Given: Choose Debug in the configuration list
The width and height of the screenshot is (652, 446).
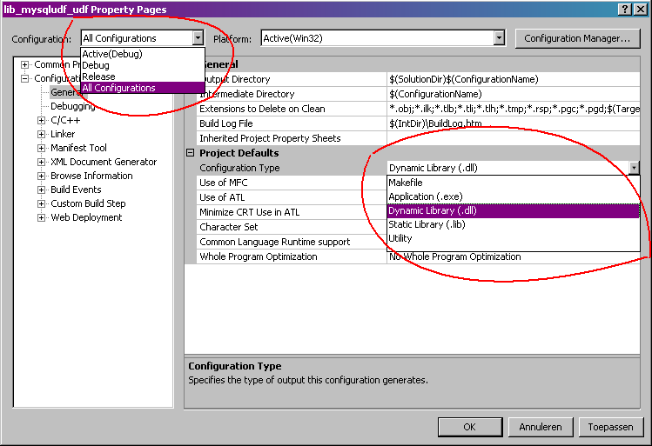Looking at the screenshot, I should point(143,65).
